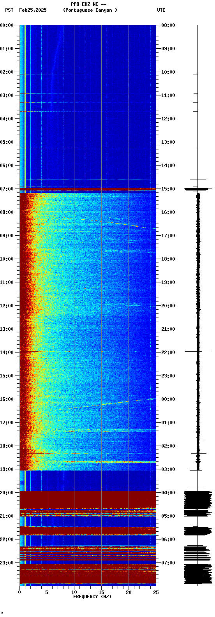Select the PST axis label '20:00'
Screen dimensions: 215x617
coord(7,493)
